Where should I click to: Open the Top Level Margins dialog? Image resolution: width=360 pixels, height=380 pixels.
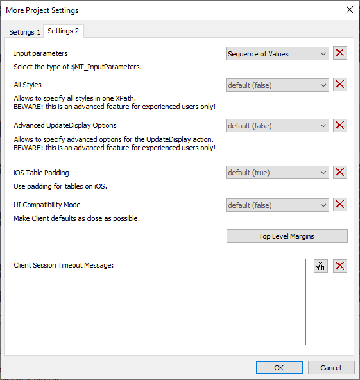pos(287,236)
